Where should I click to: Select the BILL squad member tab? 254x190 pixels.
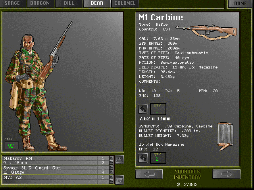click(69, 4)
